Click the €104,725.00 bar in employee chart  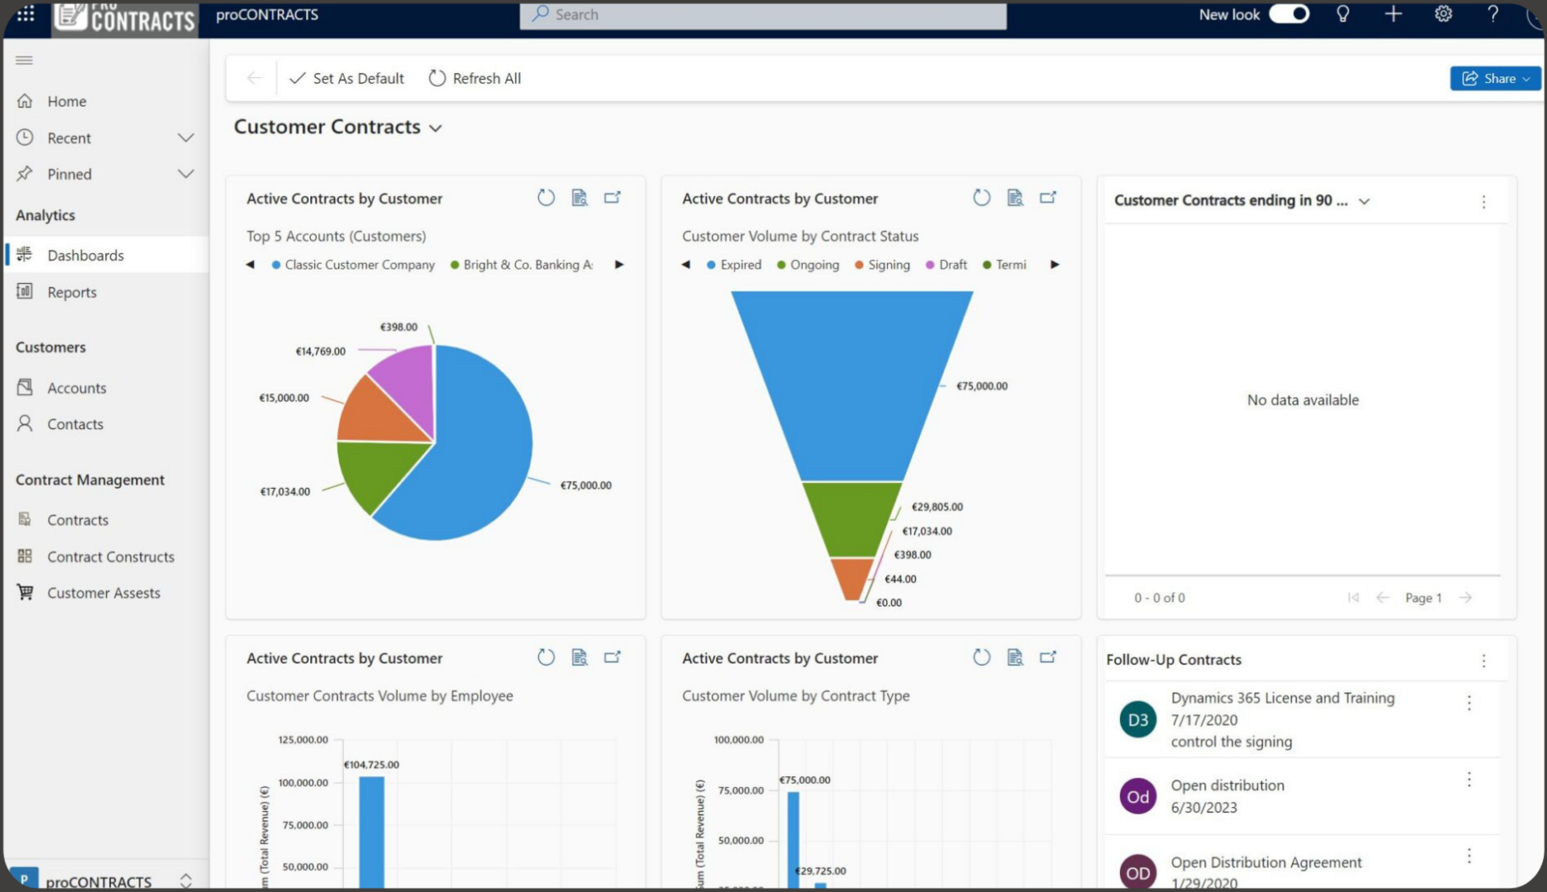point(372,832)
